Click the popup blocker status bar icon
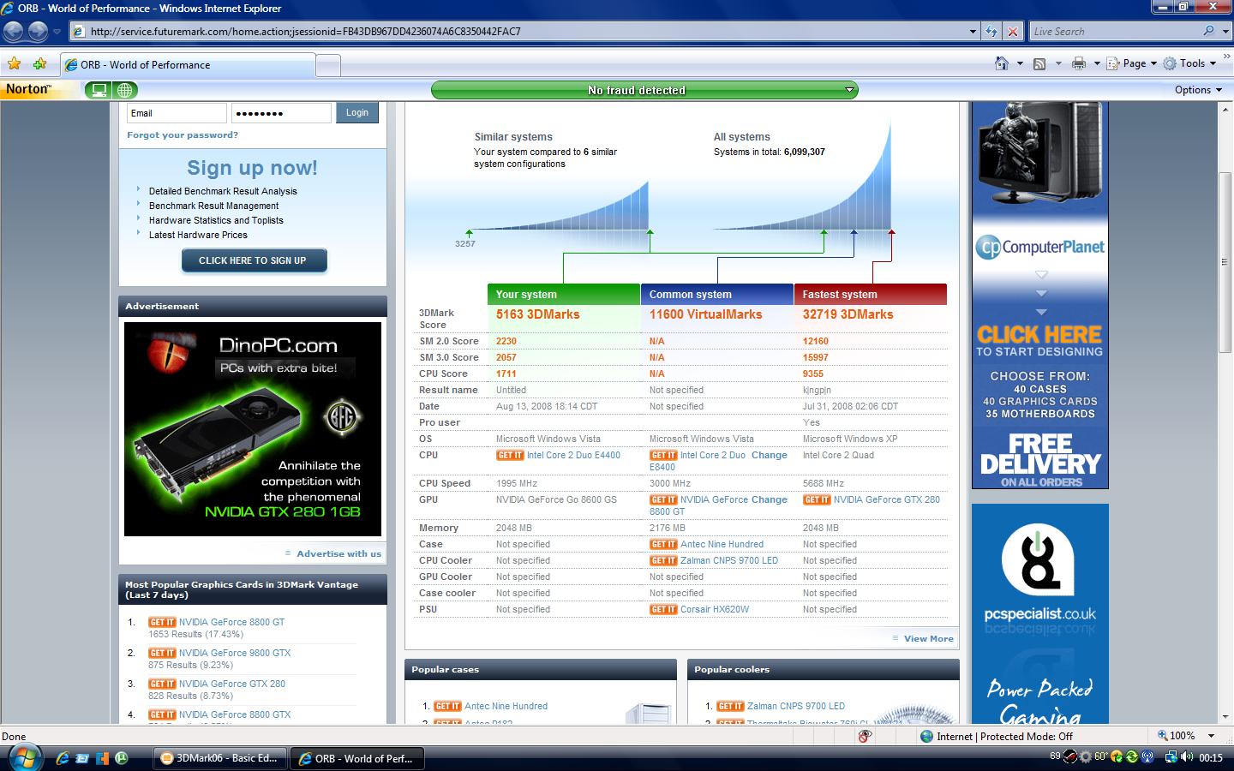1234x771 pixels. click(x=866, y=736)
